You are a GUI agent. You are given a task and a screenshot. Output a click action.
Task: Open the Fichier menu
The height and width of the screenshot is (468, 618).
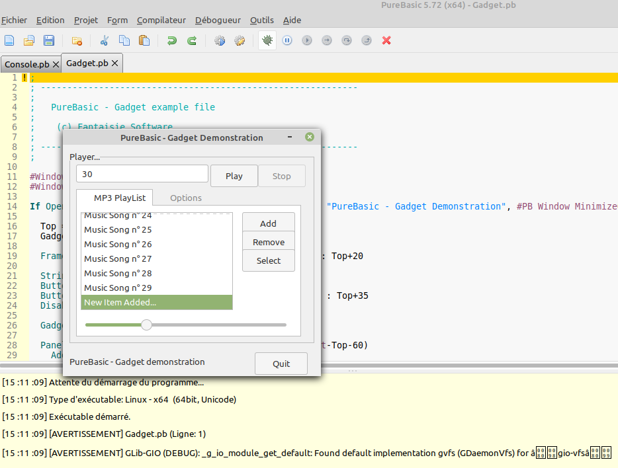coord(14,20)
